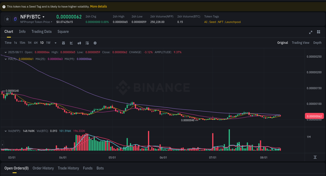
Task: Click the More details link in the banner
Action: coord(98,6)
